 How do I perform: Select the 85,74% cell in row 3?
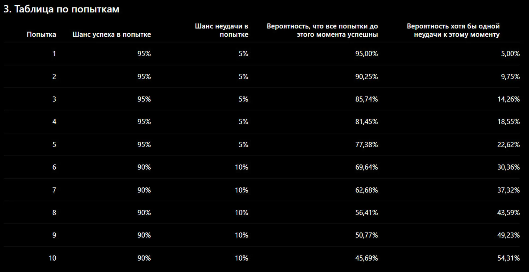tap(366, 99)
